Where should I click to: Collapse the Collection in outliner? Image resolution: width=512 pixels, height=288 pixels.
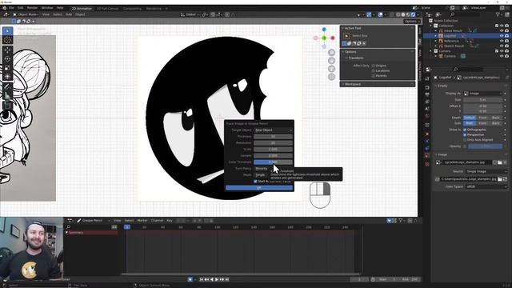pyautogui.click(x=431, y=26)
